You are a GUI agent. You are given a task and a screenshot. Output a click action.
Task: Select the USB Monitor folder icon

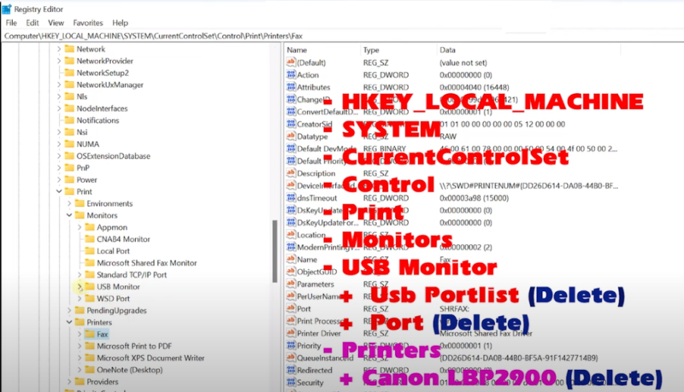click(90, 286)
